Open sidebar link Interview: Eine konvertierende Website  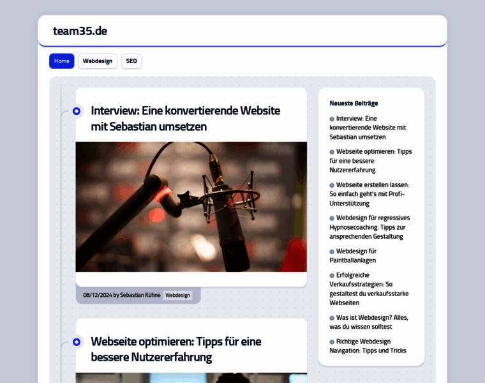point(368,128)
